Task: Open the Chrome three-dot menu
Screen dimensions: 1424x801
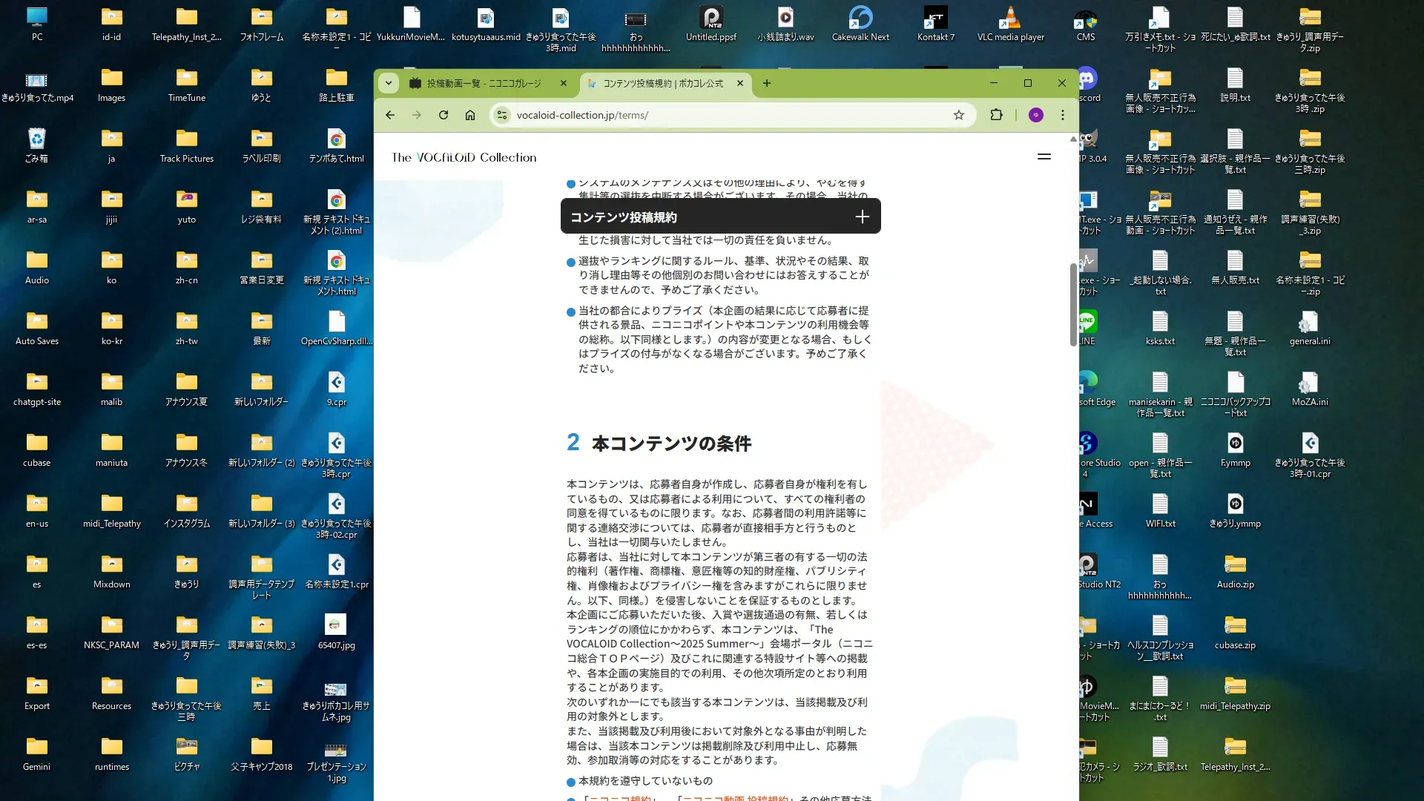Action: tap(1063, 115)
